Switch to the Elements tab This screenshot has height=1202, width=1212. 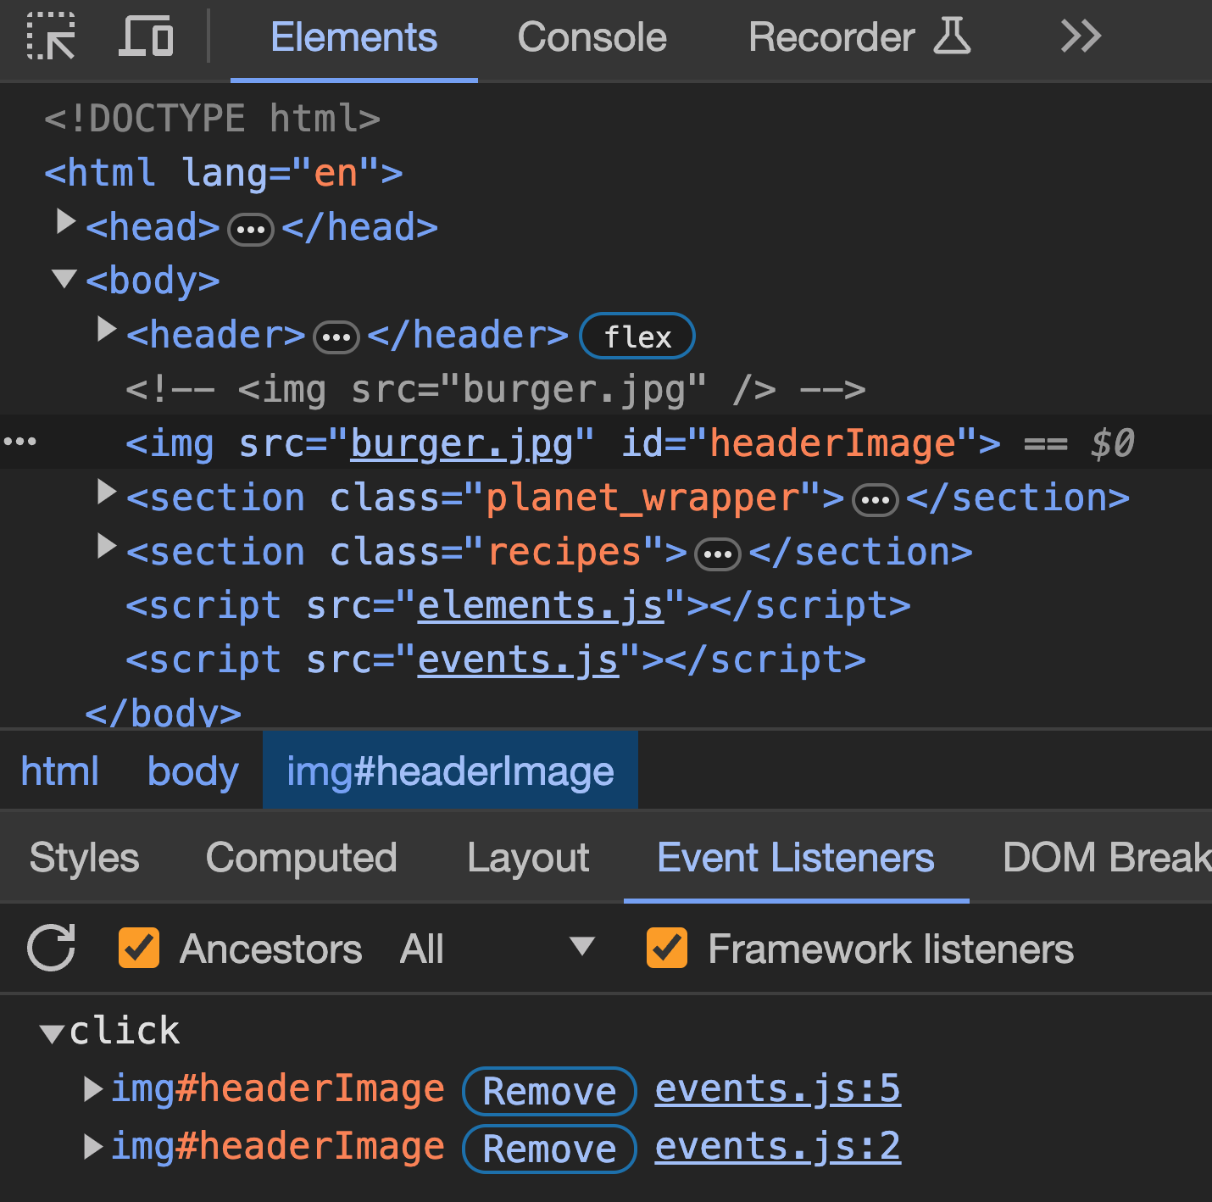354,38
